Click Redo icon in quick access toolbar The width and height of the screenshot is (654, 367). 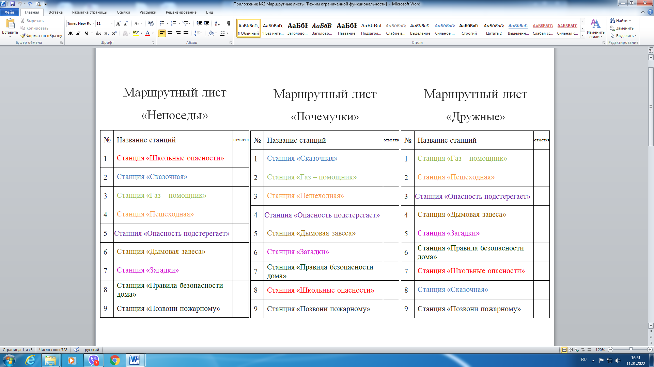[31, 4]
